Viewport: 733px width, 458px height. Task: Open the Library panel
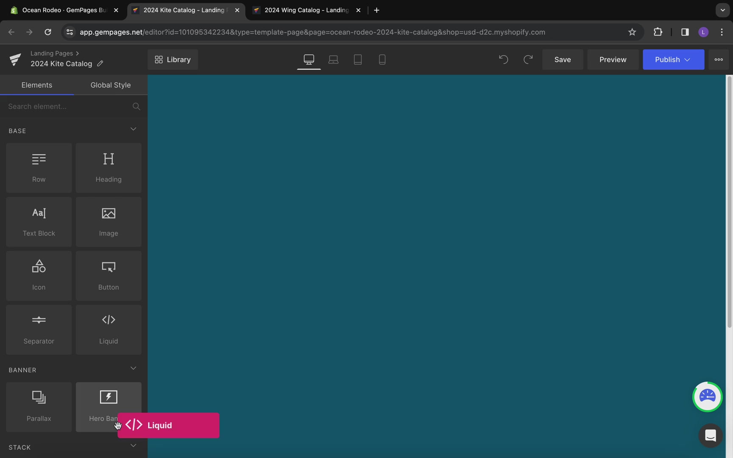point(173,59)
